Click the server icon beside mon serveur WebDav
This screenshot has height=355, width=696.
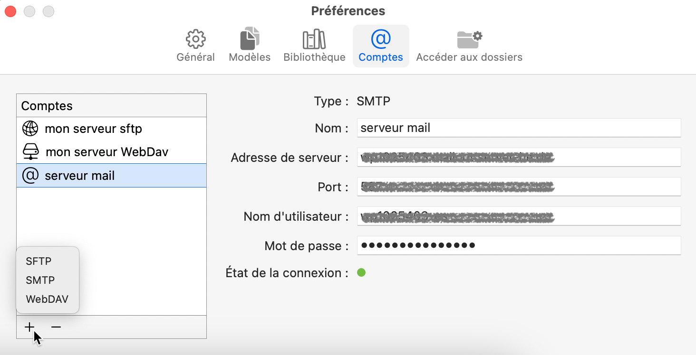29,152
